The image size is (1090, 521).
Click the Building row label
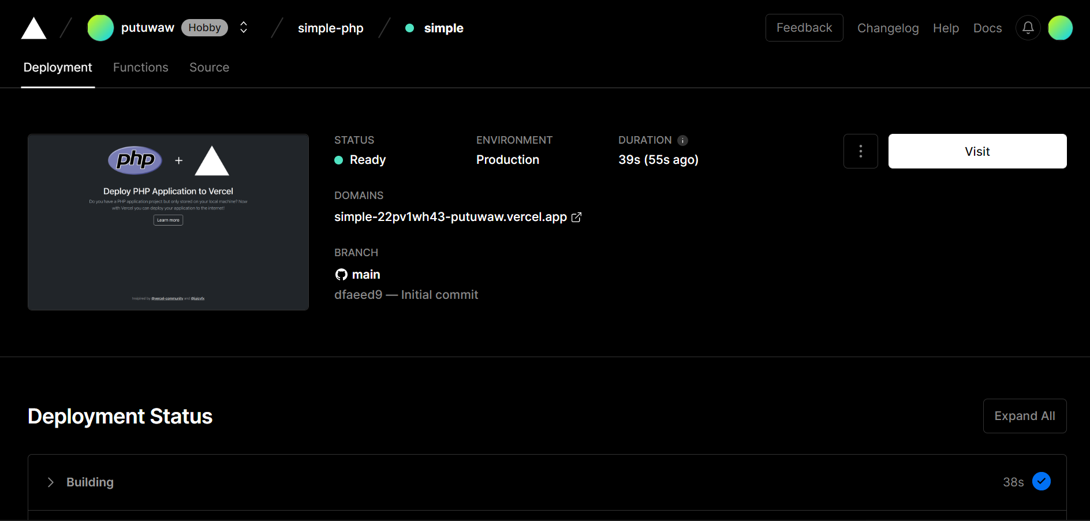(x=90, y=482)
